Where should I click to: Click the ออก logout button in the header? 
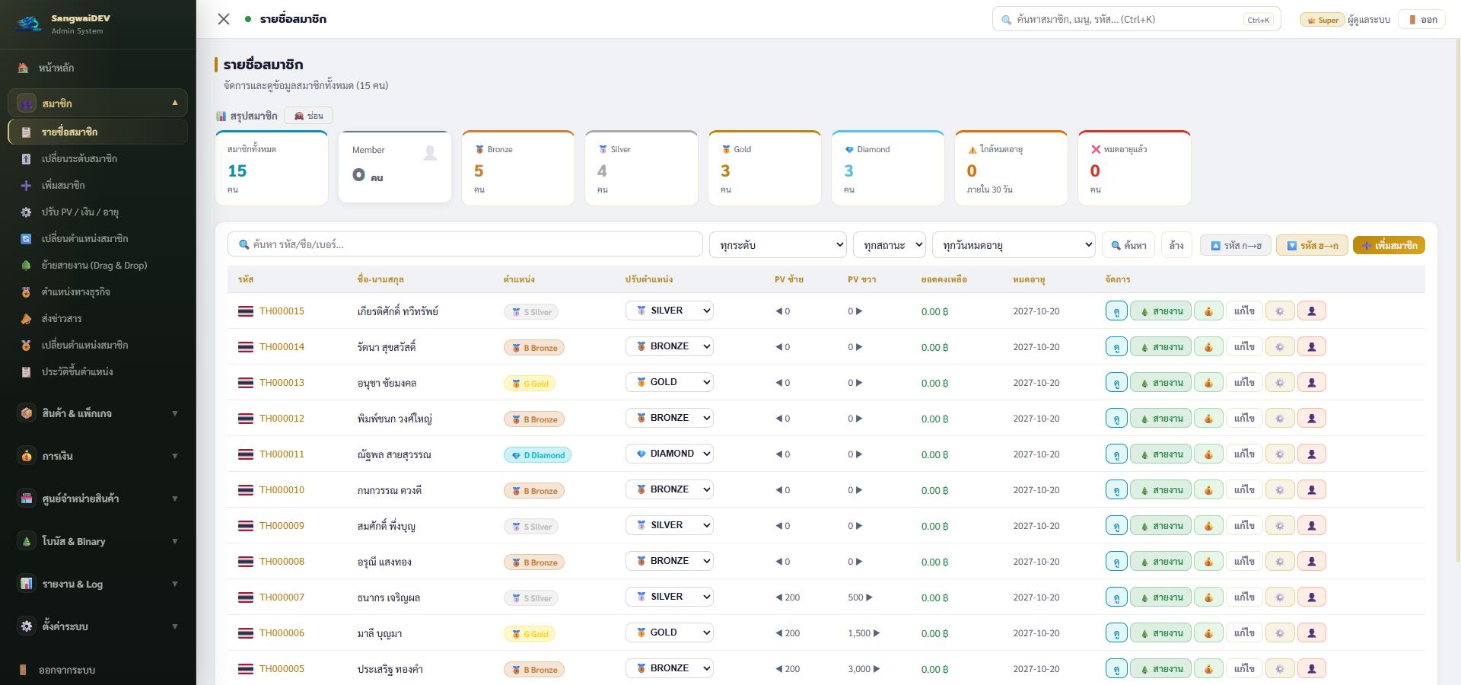[x=1423, y=20]
